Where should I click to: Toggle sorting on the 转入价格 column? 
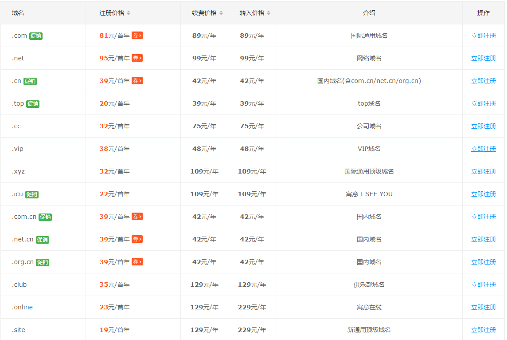(x=252, y=13)
